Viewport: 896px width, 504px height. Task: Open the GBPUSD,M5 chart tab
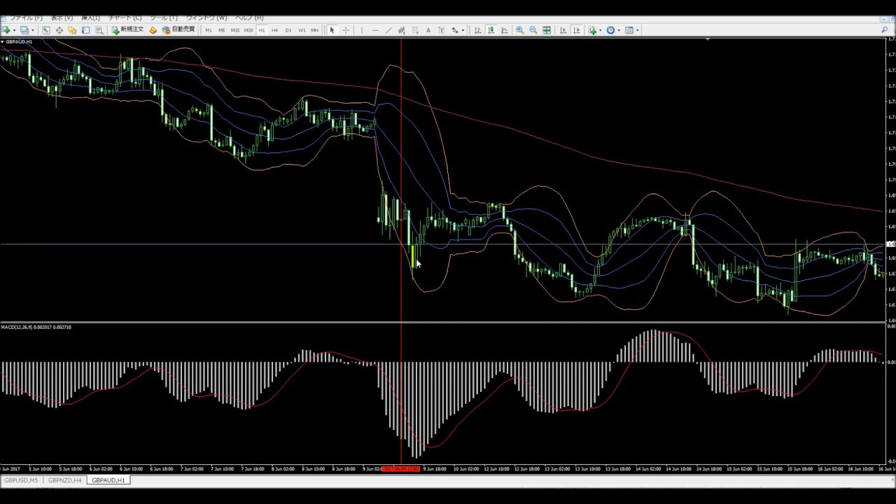pos(21,480)
